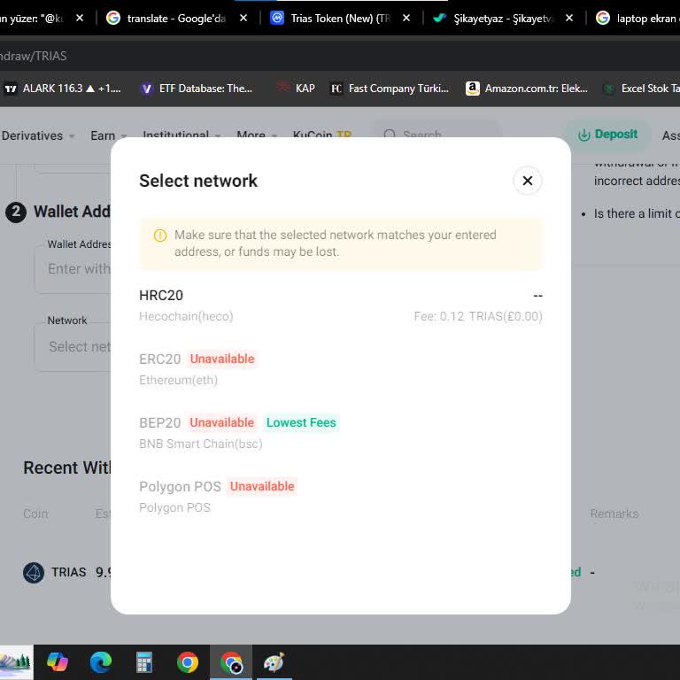Click the Lowest Fees badge
Image resolution: width=680 pixels, height=680 pixels.
(301, 422)
